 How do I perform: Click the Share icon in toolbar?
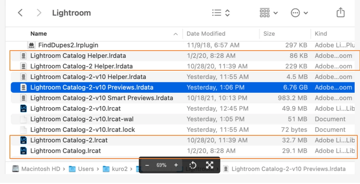341,13
